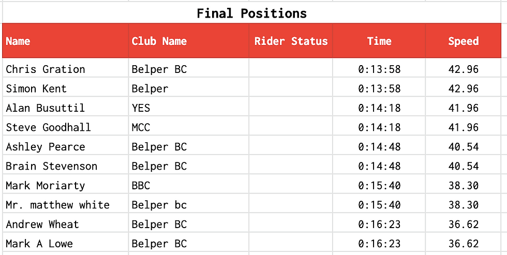Select the MCC club cell
This screenshot has width=507, height=255.
[x=141, y=127]
